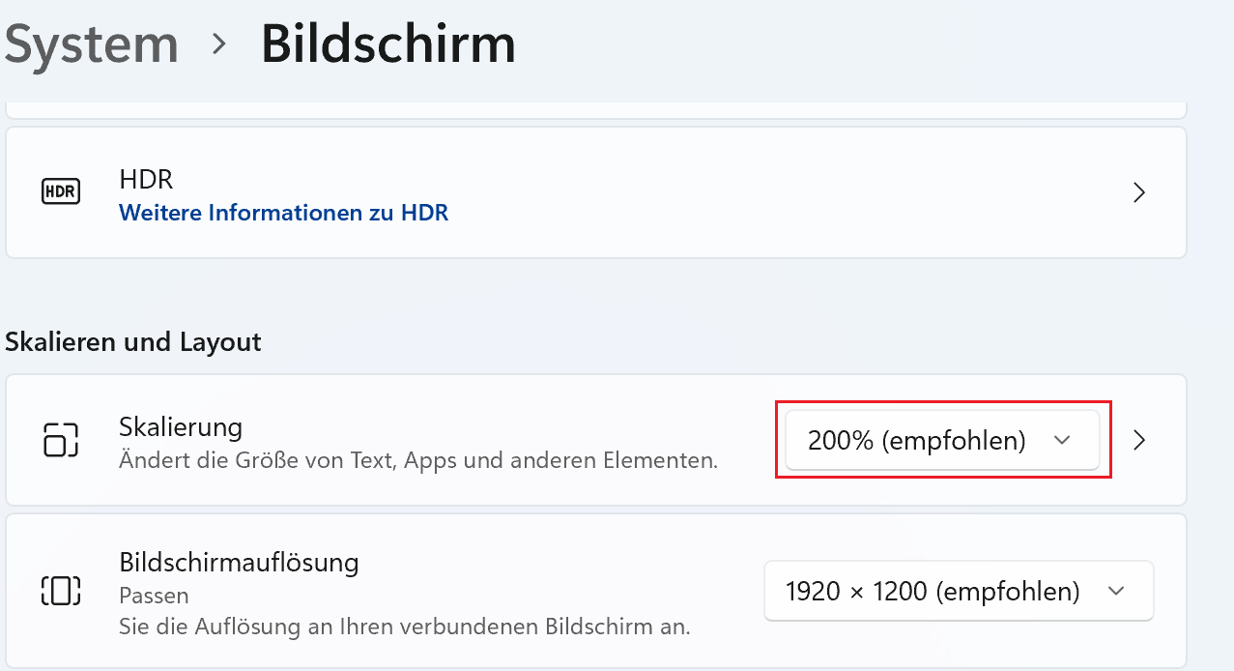
Task: Click the Skalierung description about text size
Action: pyautogui.click(x=417, y=460)
